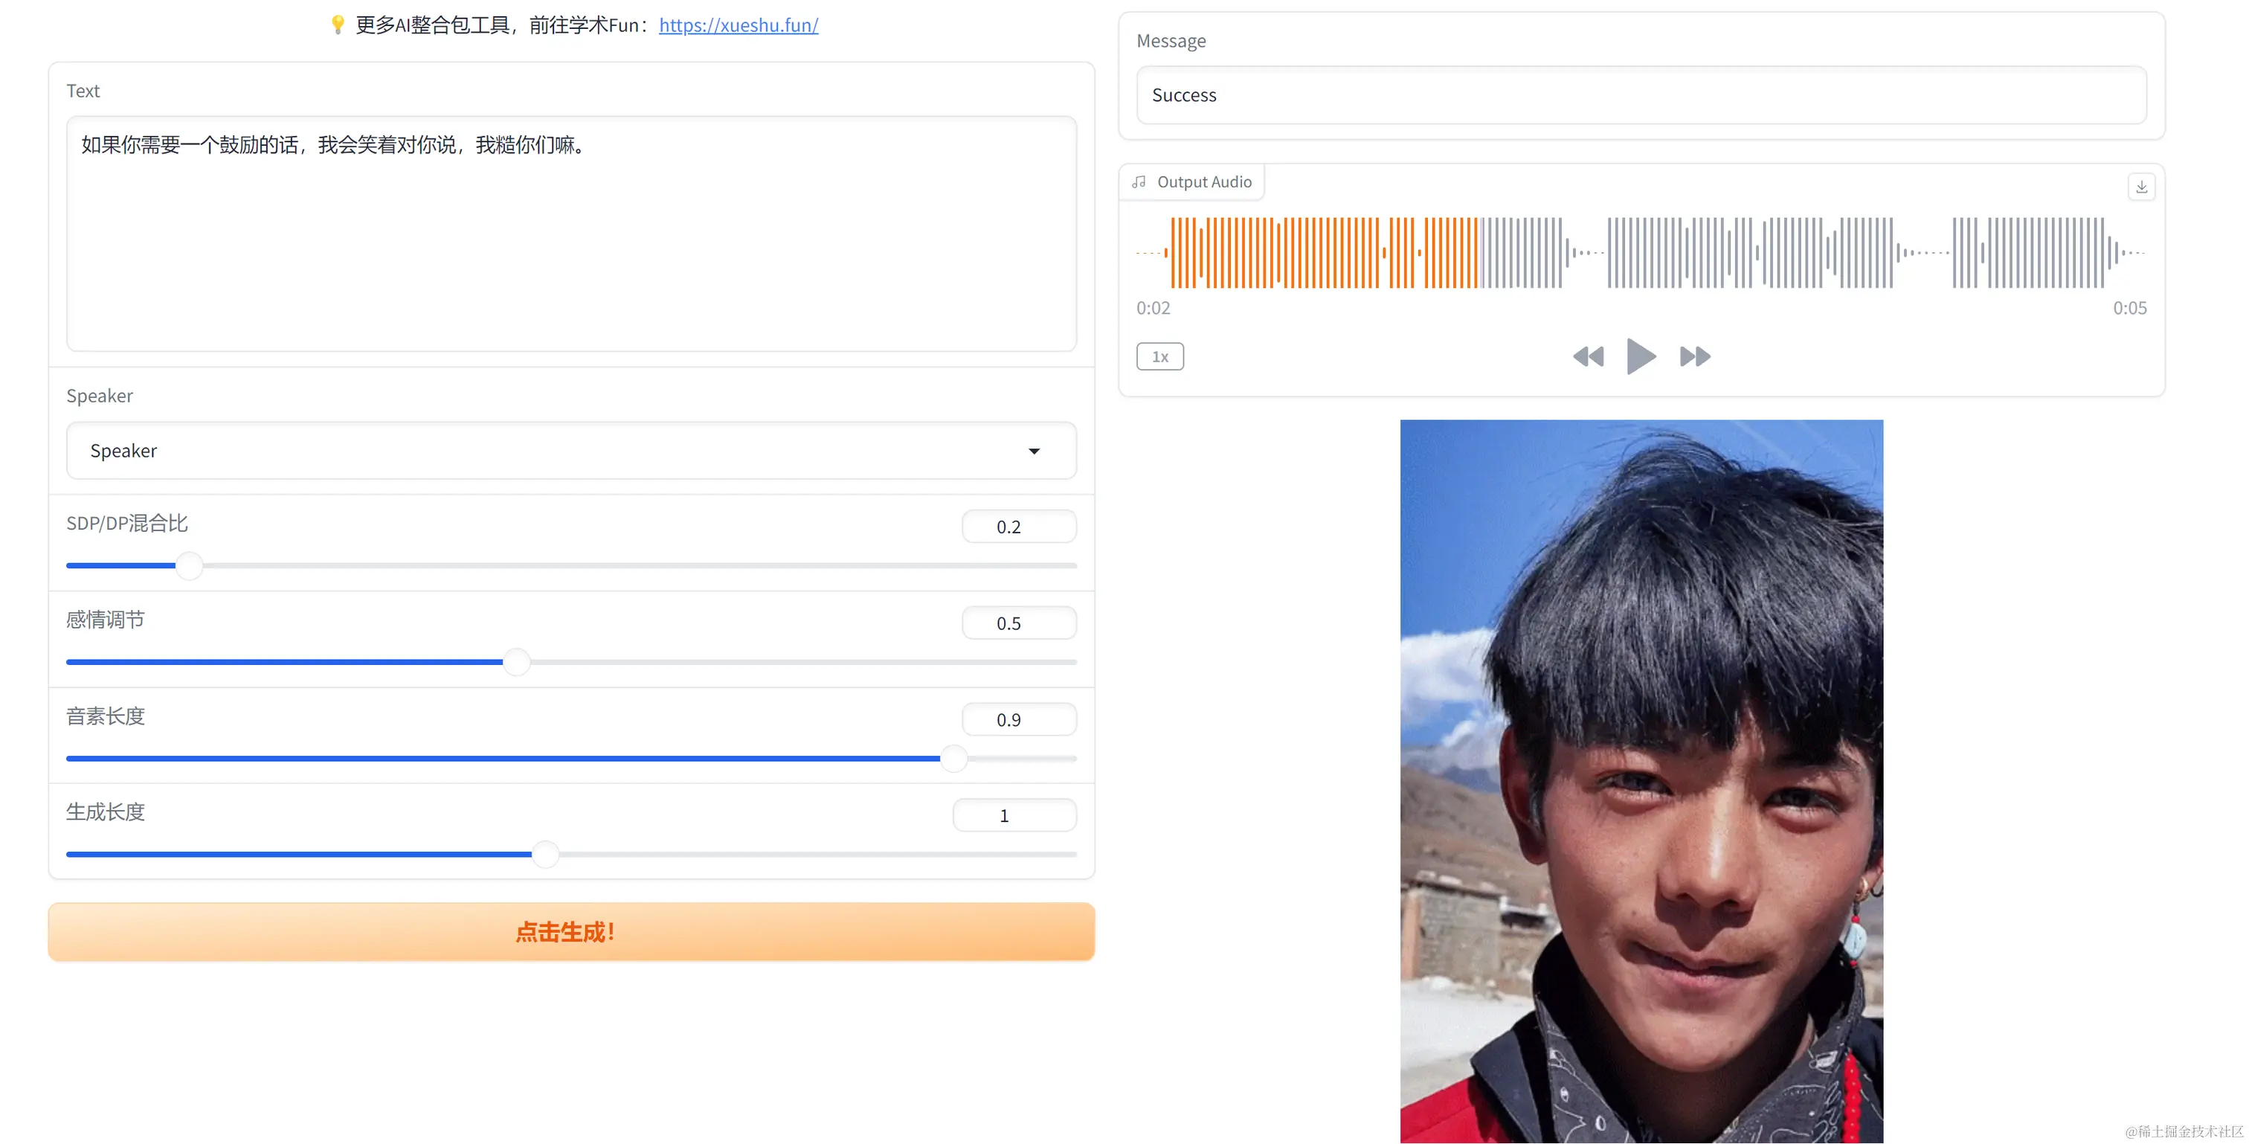The image size is (2249, 1144).
Task: Click the 点击生成! generate button
Action: click(x=571, y=932)
